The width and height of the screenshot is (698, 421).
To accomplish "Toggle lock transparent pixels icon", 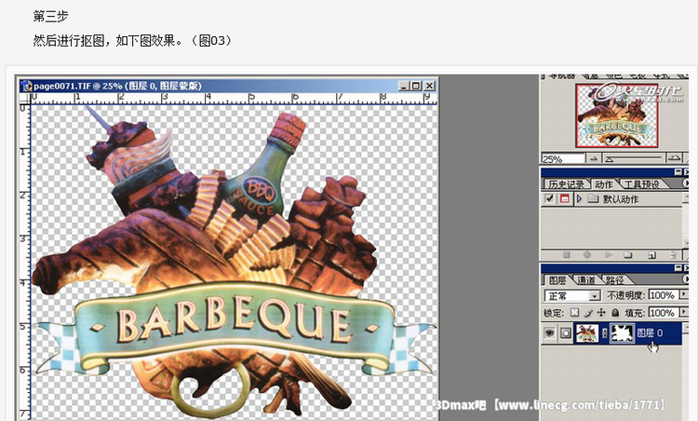I will [x=575, y=313].
